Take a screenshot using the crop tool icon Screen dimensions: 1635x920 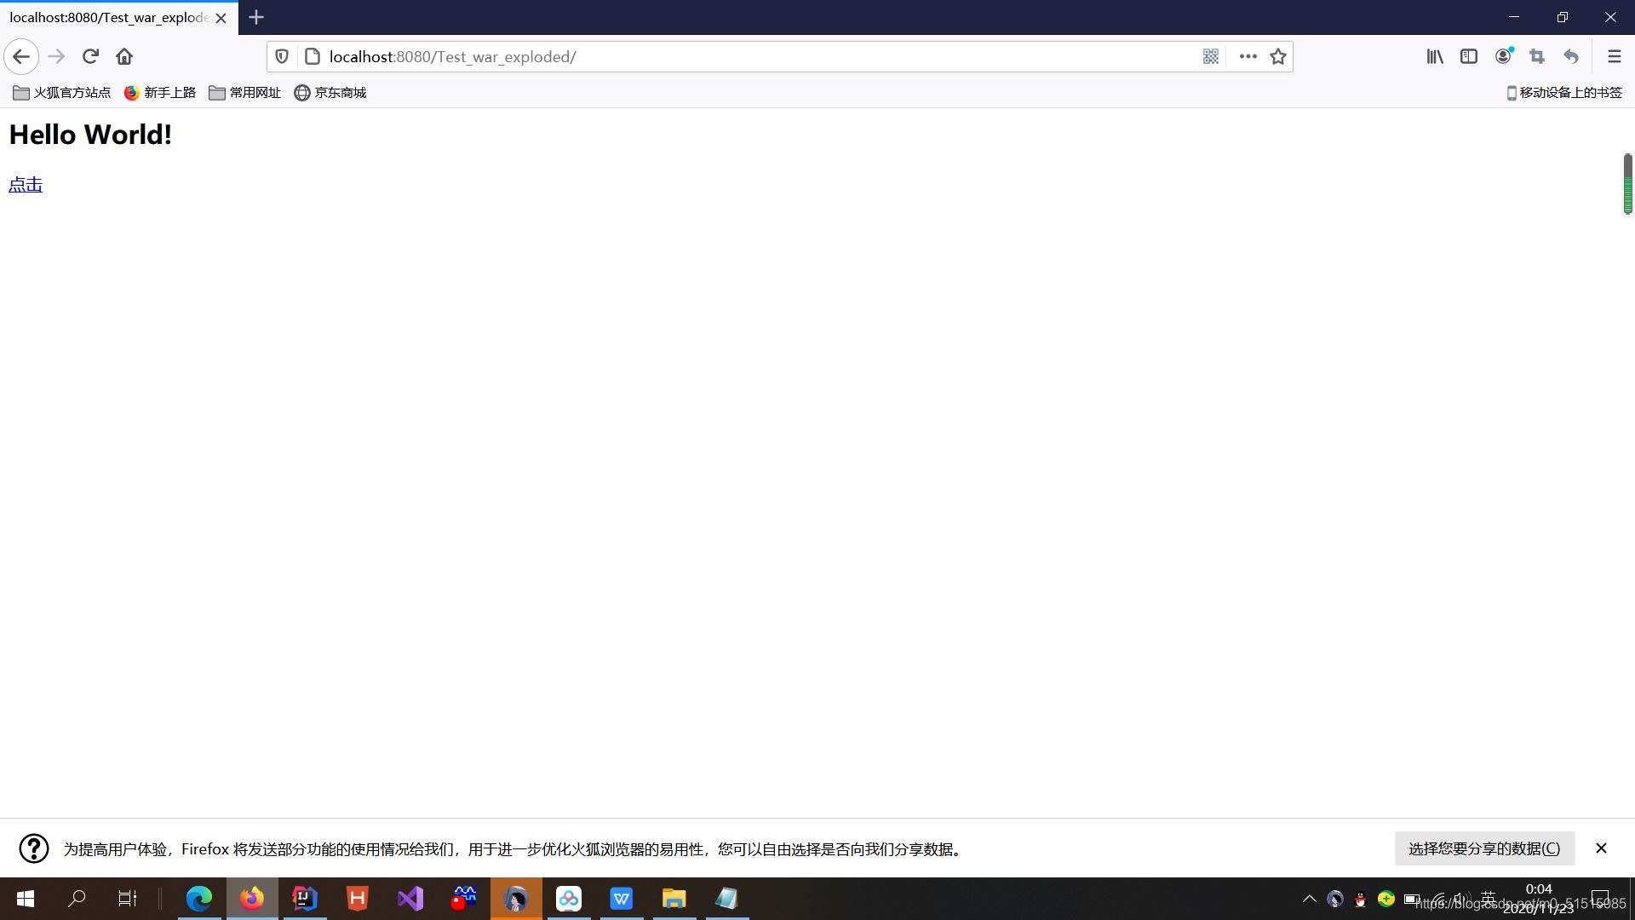point(1537,56)
